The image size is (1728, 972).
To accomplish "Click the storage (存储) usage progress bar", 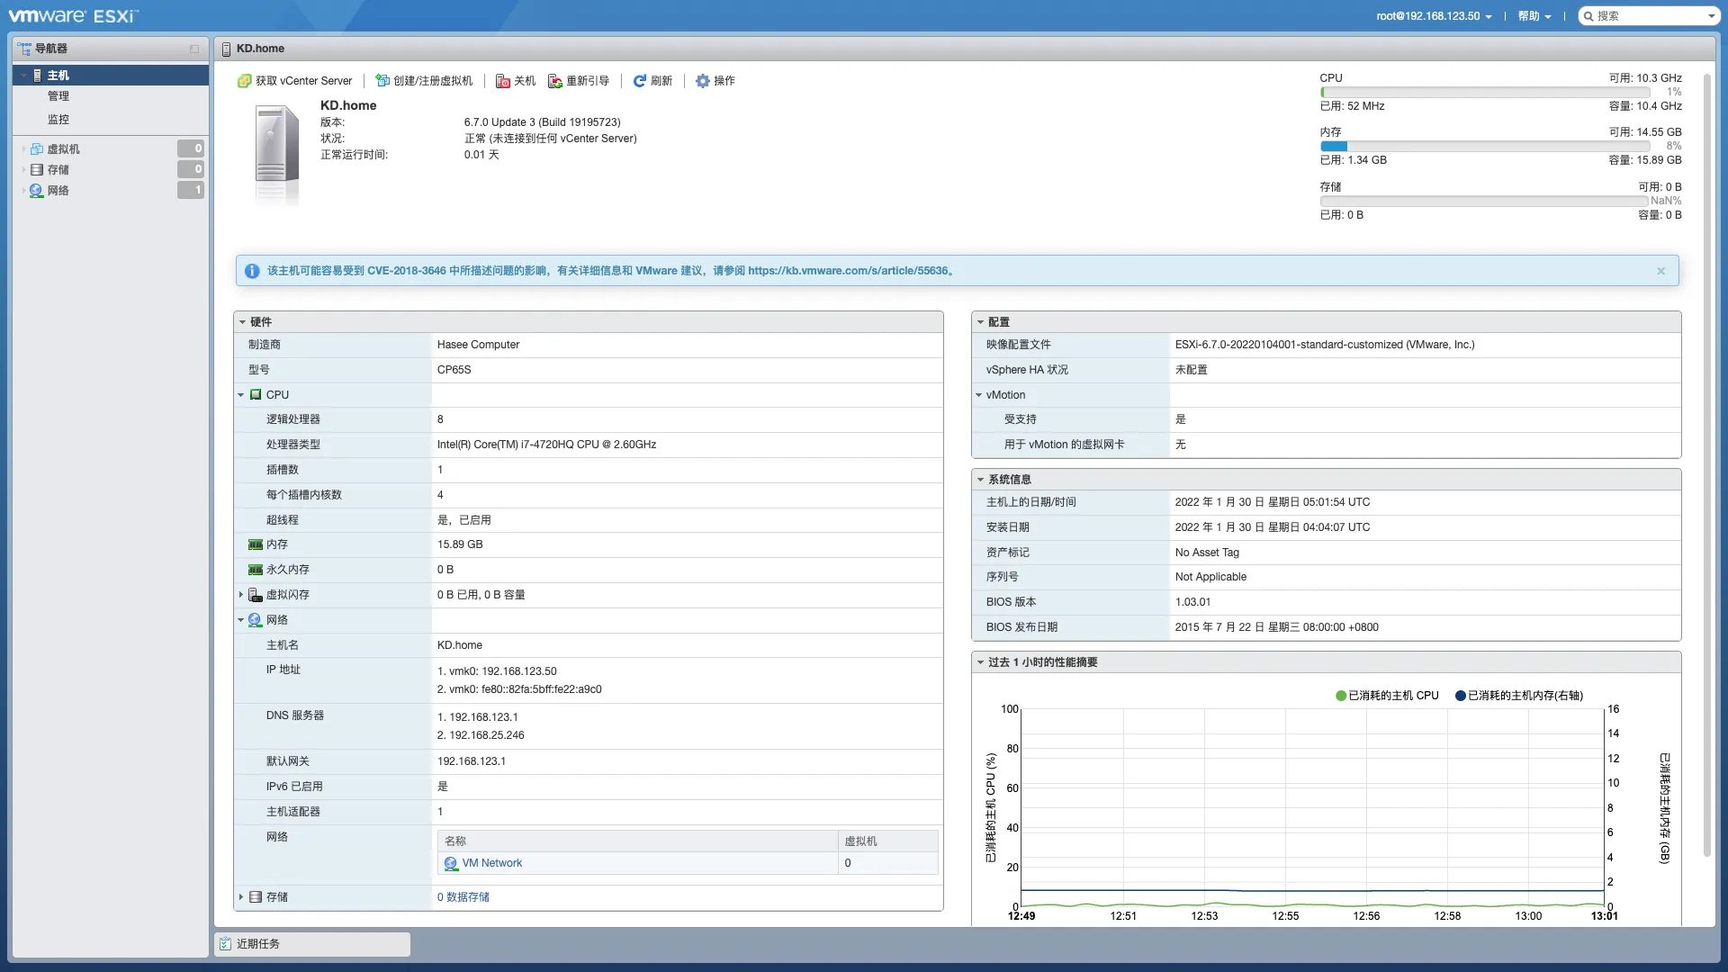I will [1485, 202].
